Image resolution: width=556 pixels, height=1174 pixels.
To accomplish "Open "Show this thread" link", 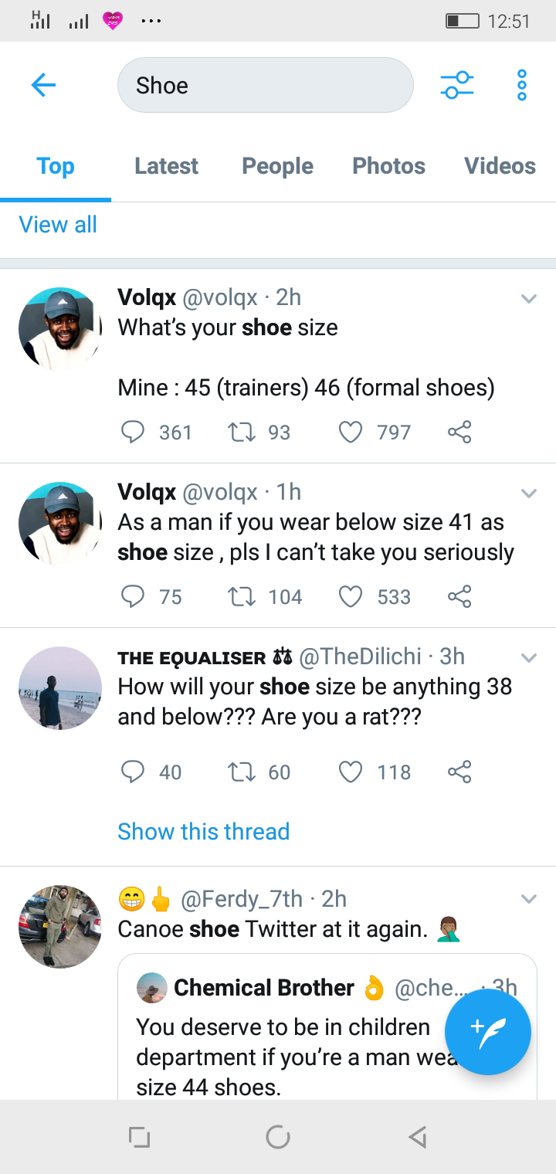I will 203,831.
